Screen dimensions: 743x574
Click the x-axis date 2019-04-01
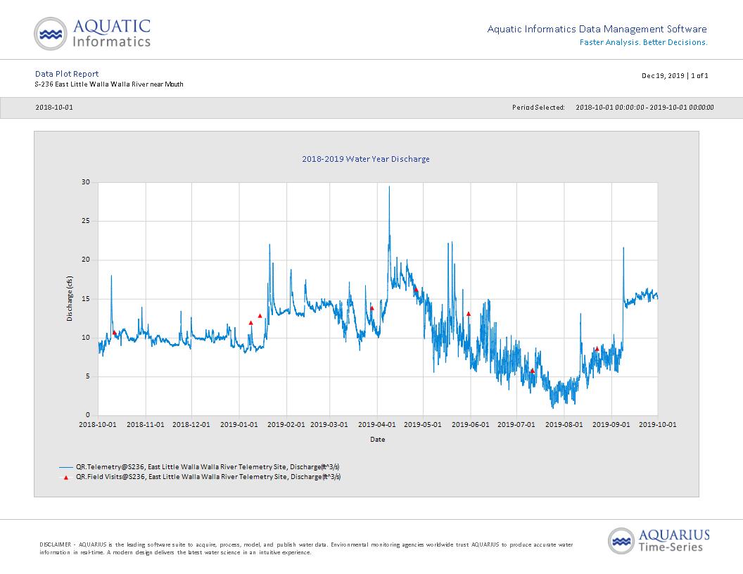point(376,424)
